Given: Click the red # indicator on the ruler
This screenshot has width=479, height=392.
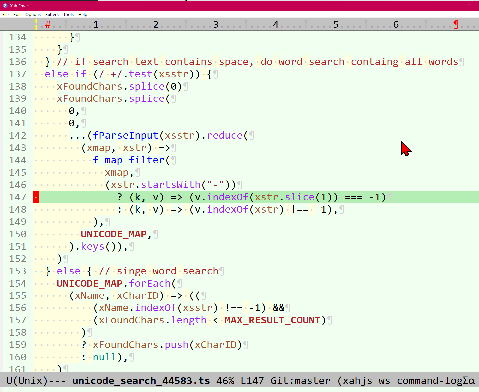Looking at the screenshot, I should click(48, 24).
